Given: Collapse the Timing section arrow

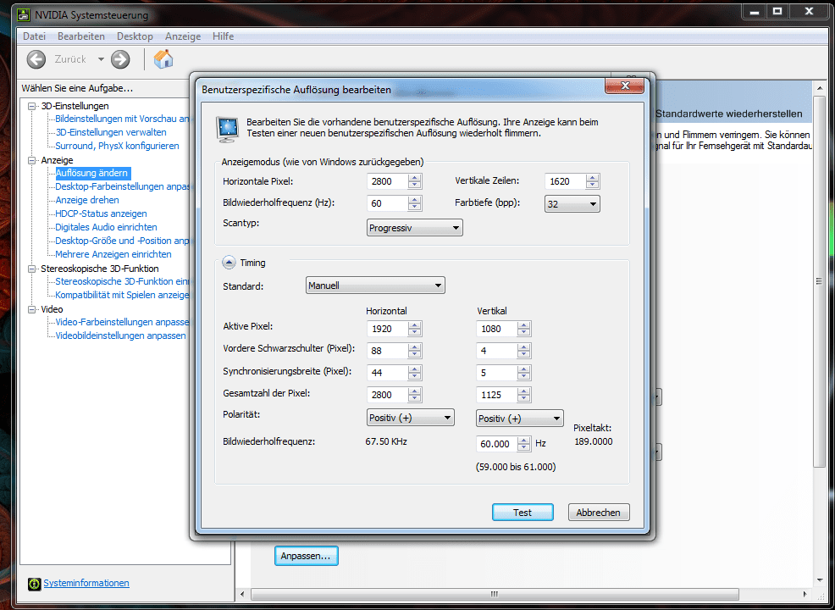Looking at the screenshot, I should (x=229, y=262).
